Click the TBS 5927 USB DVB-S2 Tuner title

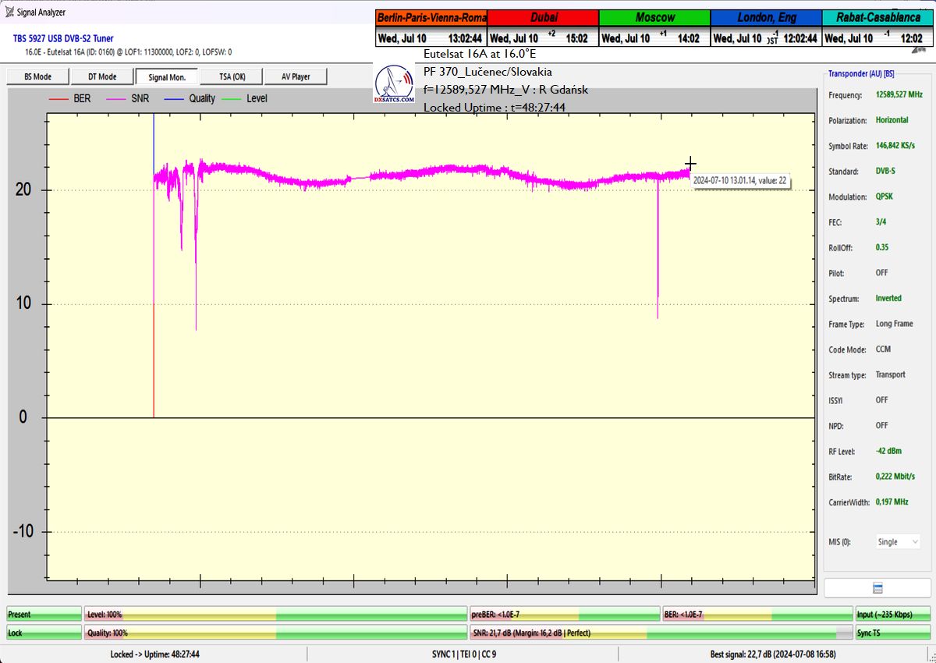coord(63,38)
